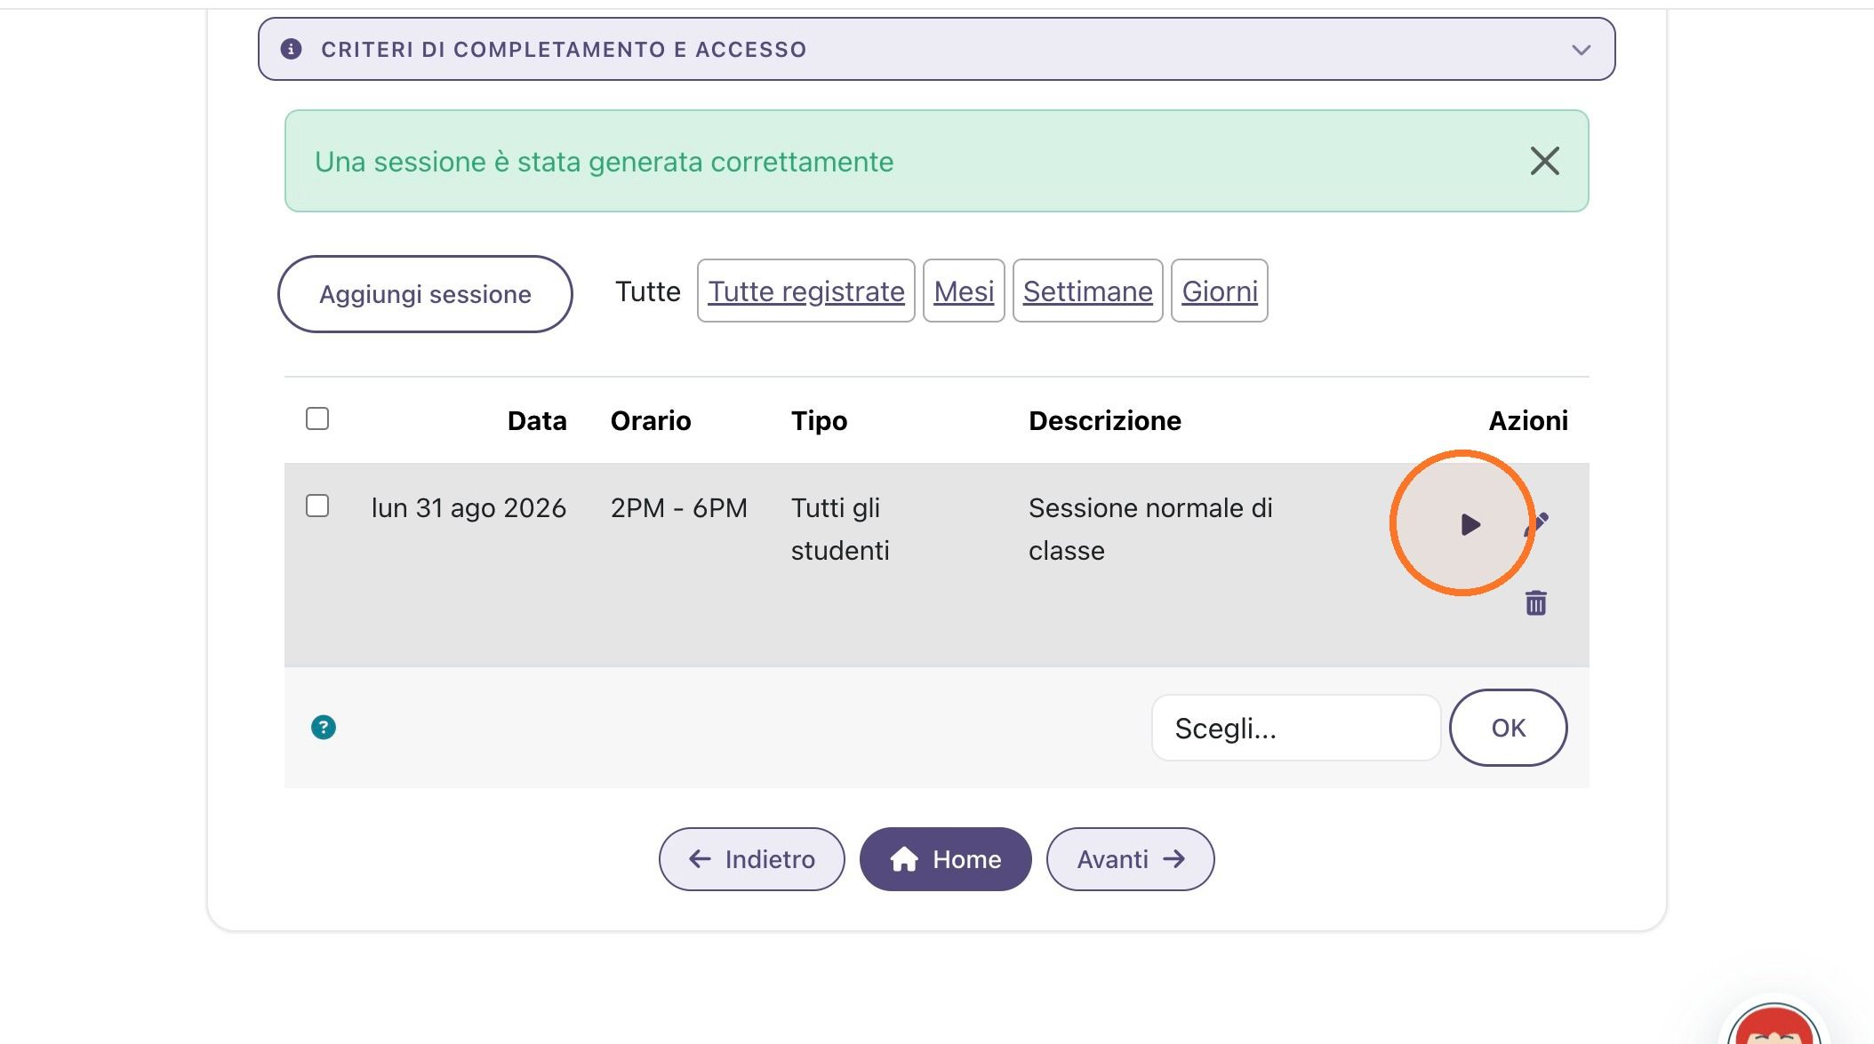Expand the Criteri di completamento e accesso chevron
Viewport: 1874px width, 1044px height.
pos(1581,50)
